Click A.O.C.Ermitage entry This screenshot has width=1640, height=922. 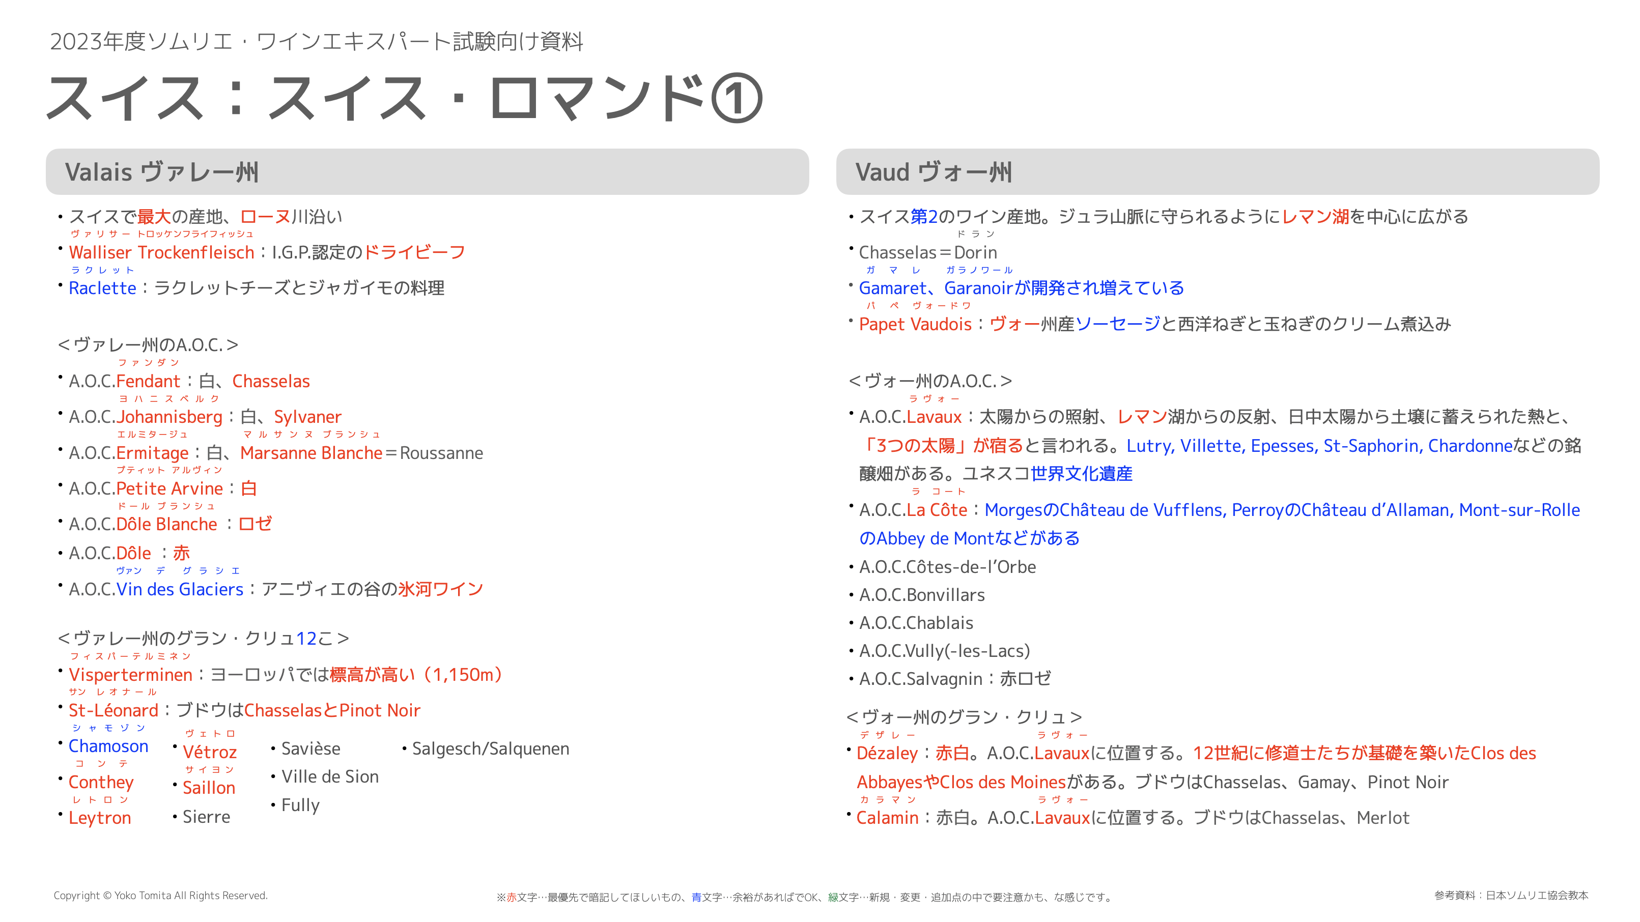pos(129,453)
